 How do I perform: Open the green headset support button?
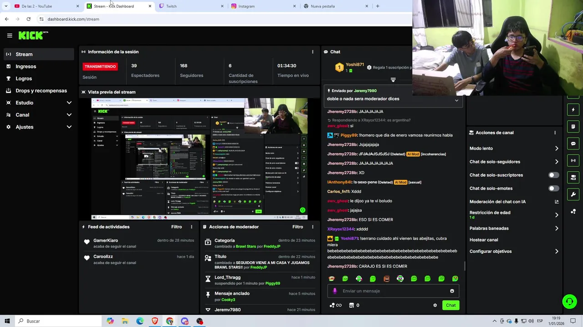click(x=569, y=302)
